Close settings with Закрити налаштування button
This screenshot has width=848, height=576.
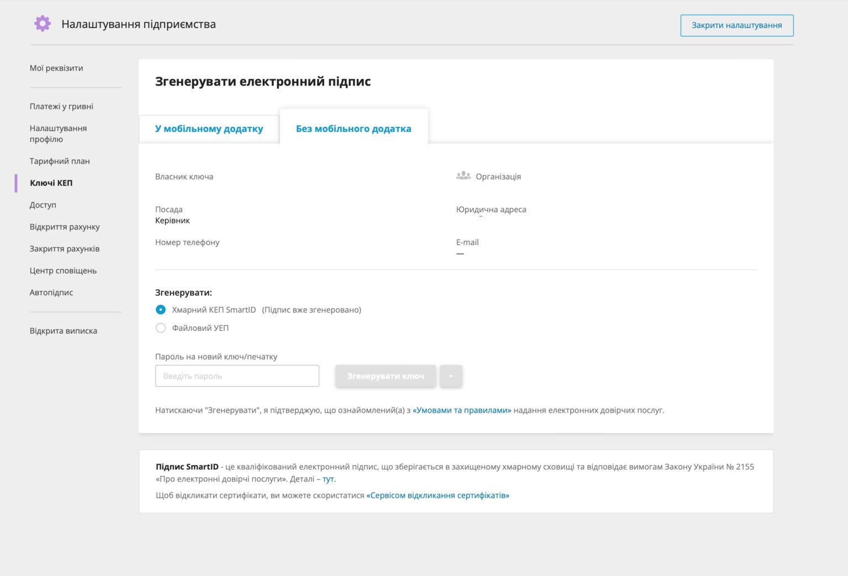(736, 25)
